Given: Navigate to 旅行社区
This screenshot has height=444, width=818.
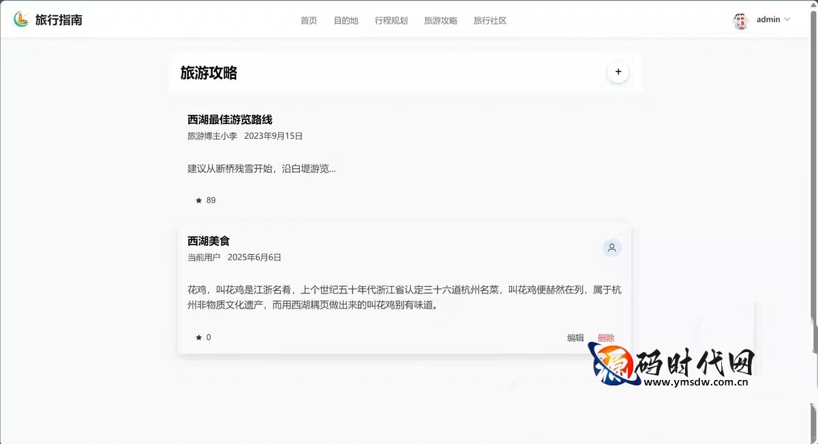Looking at the screenshot, I should coord(489,20).
